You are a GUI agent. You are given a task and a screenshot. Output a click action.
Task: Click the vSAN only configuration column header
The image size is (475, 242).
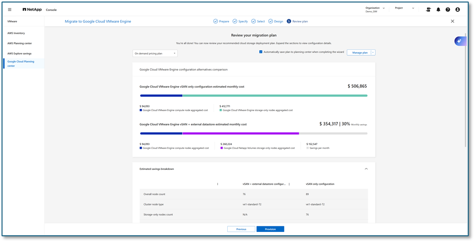point(320,184)
